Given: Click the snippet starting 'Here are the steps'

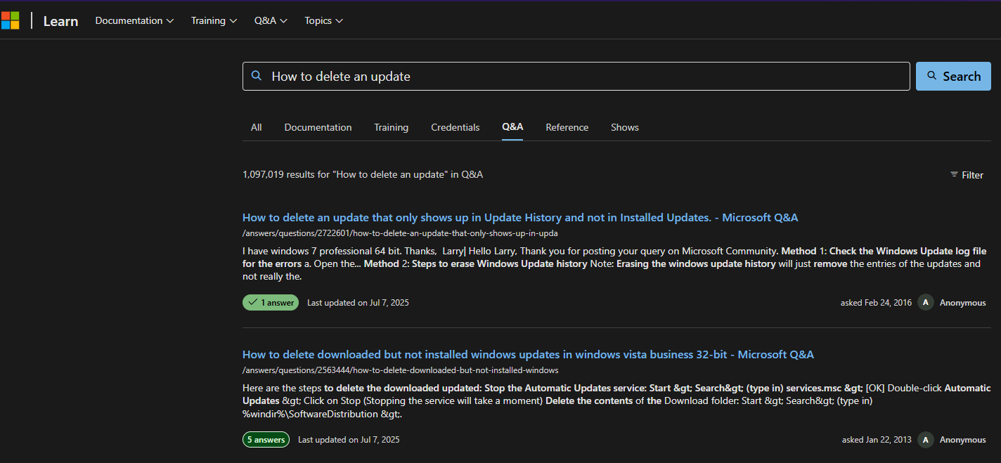Looking at the screenshot, I should (616, 400).
